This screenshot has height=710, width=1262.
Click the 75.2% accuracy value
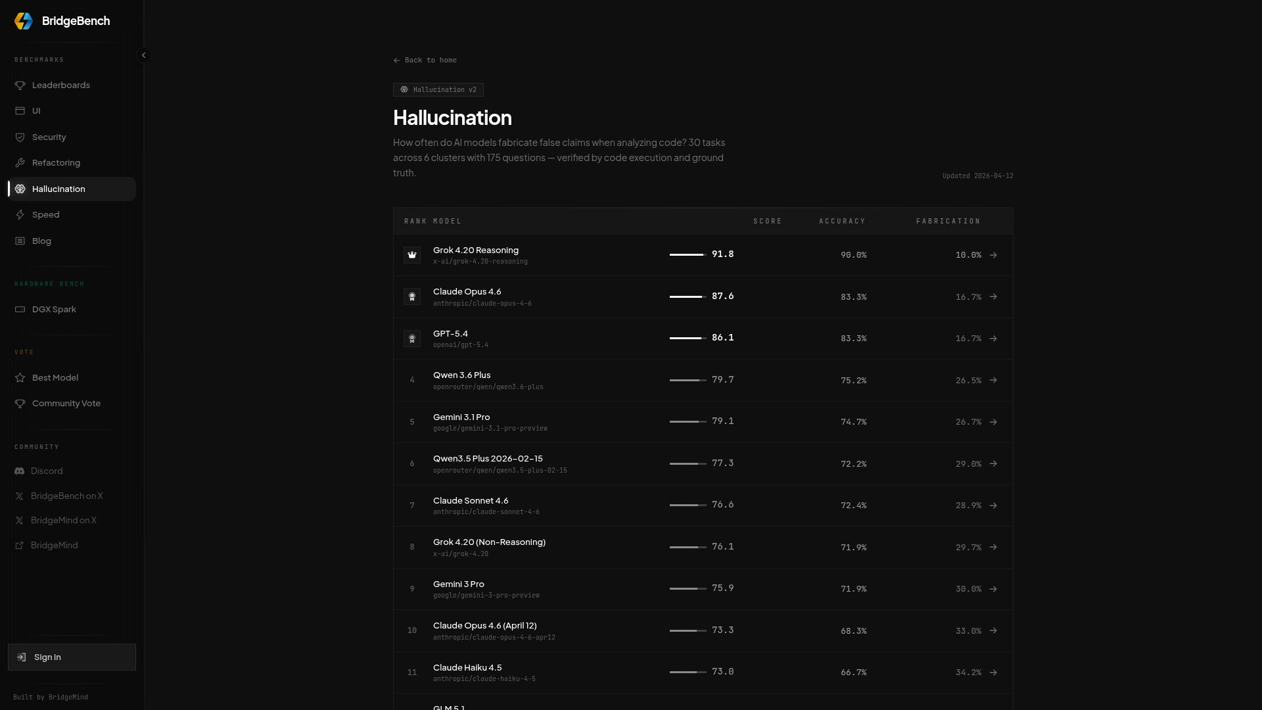pos(854,381)
